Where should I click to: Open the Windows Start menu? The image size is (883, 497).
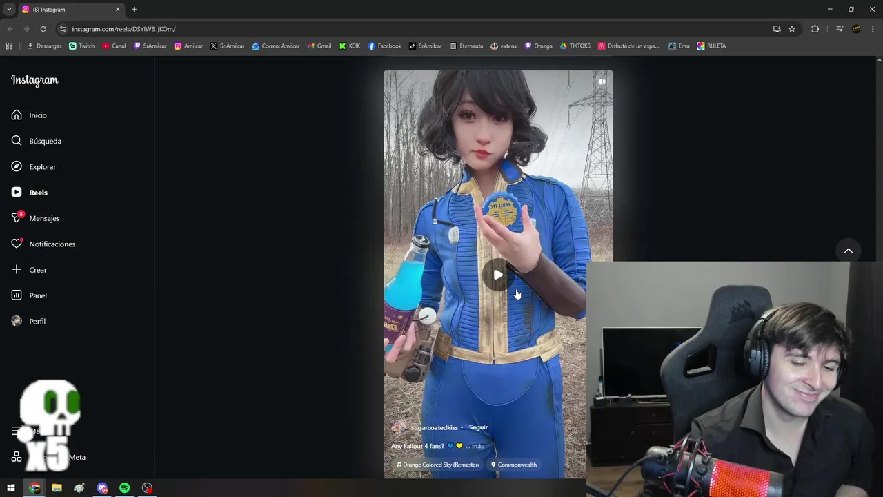(11, 488)
